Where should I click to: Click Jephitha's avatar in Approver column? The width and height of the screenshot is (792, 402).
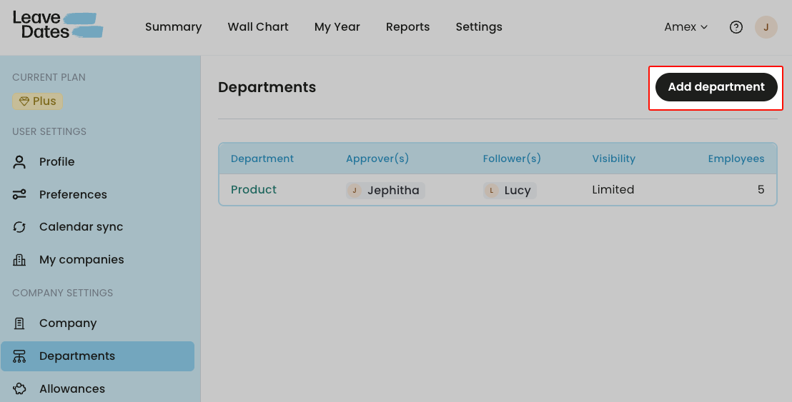pos(354,190)
